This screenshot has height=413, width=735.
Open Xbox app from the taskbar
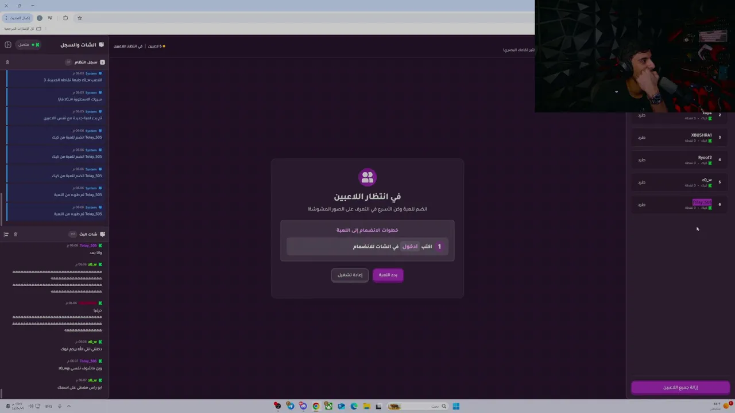click(x=328, y=406)
